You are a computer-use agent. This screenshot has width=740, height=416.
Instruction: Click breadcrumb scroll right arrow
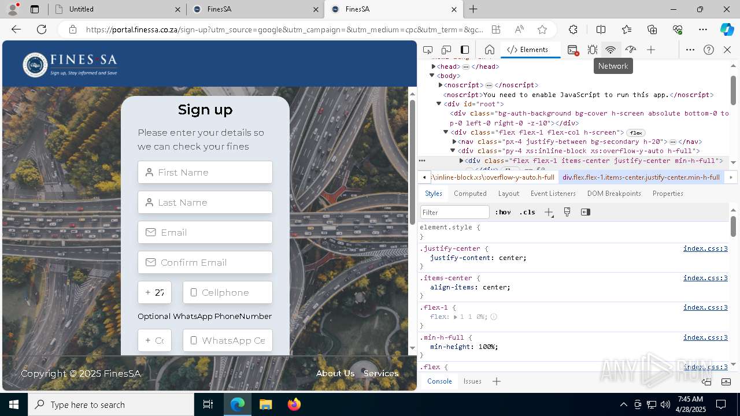pos(731,177)
